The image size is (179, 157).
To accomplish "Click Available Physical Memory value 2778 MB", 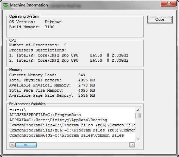I will tap(87, 85).
